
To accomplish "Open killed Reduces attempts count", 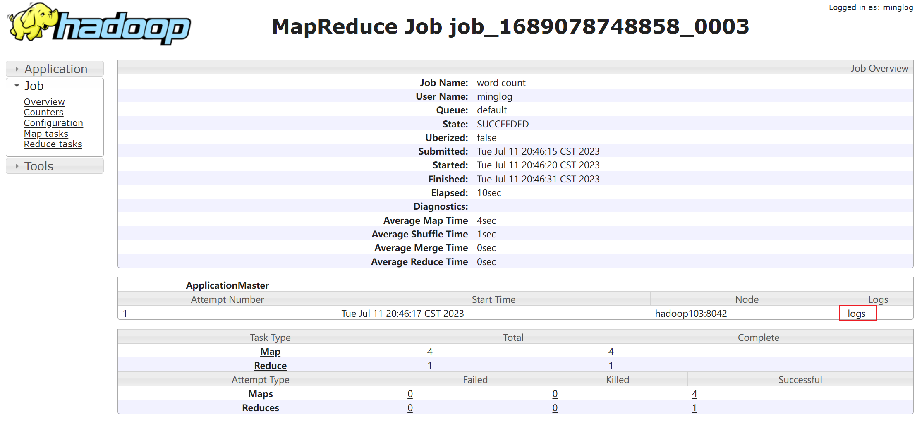I will 555,408.
